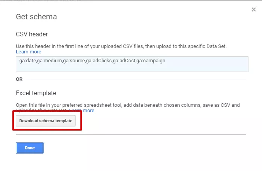Select the Get schema dialog title

36,17
